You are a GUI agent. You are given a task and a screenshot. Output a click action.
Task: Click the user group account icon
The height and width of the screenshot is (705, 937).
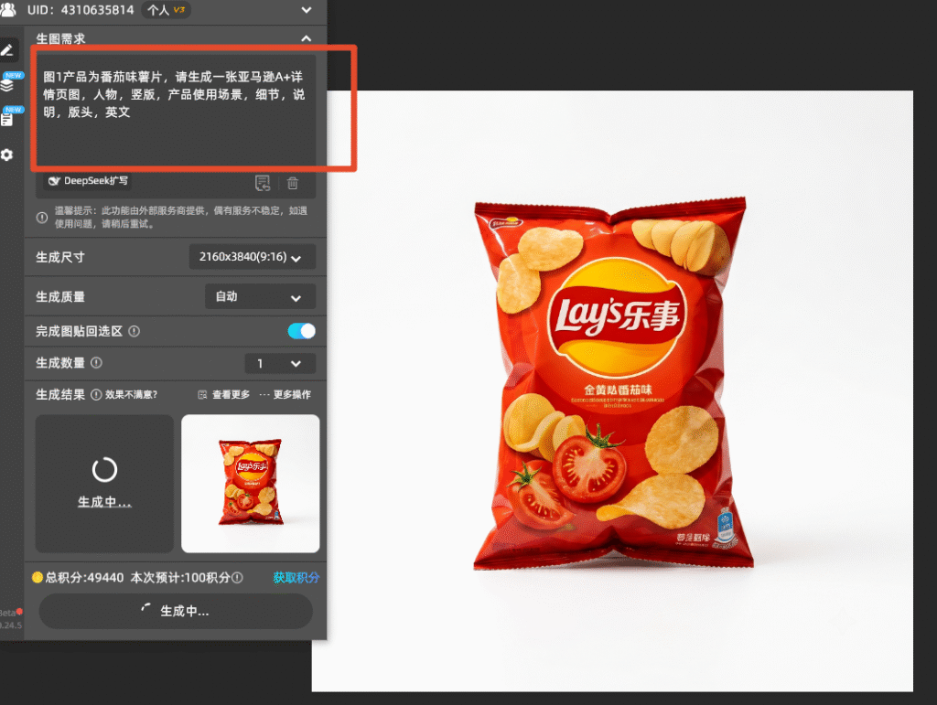tap(7, 9)
